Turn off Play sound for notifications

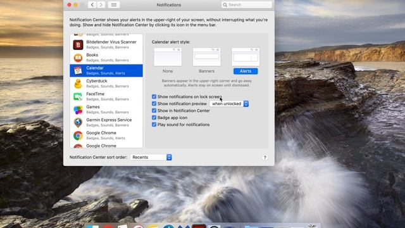click(154, 125)
